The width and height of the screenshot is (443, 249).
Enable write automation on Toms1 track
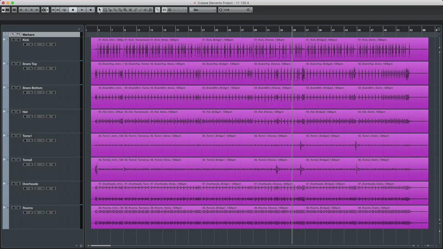[54, 141]
